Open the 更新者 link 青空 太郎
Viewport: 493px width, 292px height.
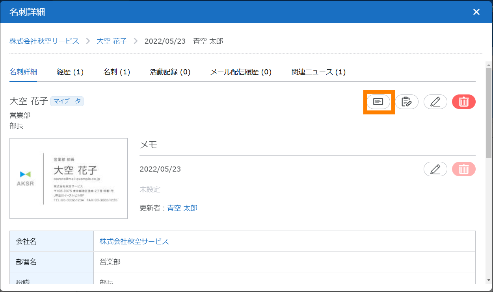pos(182,208)
